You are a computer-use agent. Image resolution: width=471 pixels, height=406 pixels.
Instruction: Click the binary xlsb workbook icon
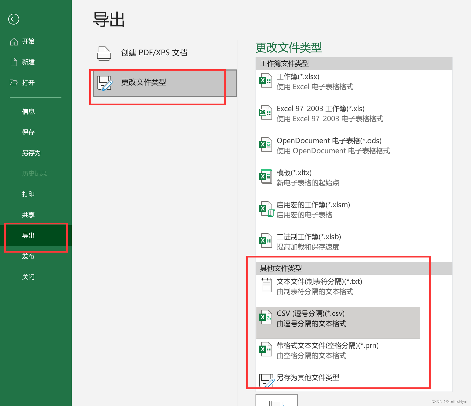point(266,241)
